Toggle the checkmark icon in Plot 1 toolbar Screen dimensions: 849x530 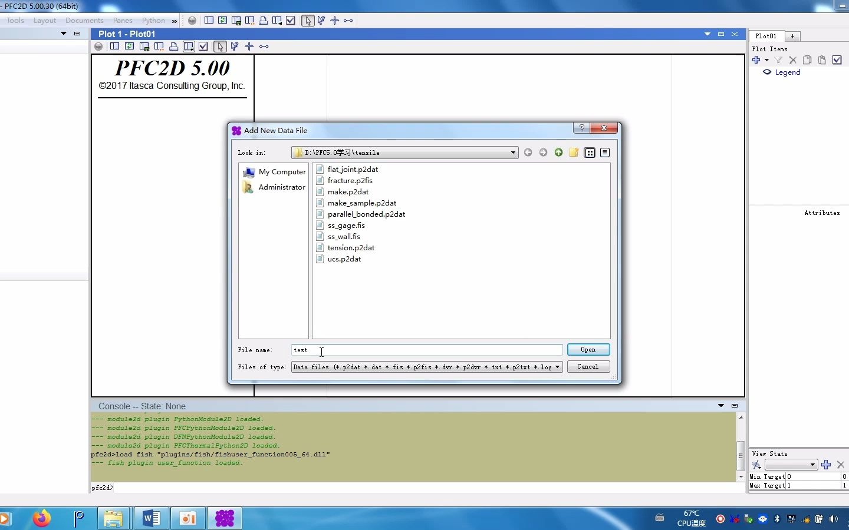203,47
